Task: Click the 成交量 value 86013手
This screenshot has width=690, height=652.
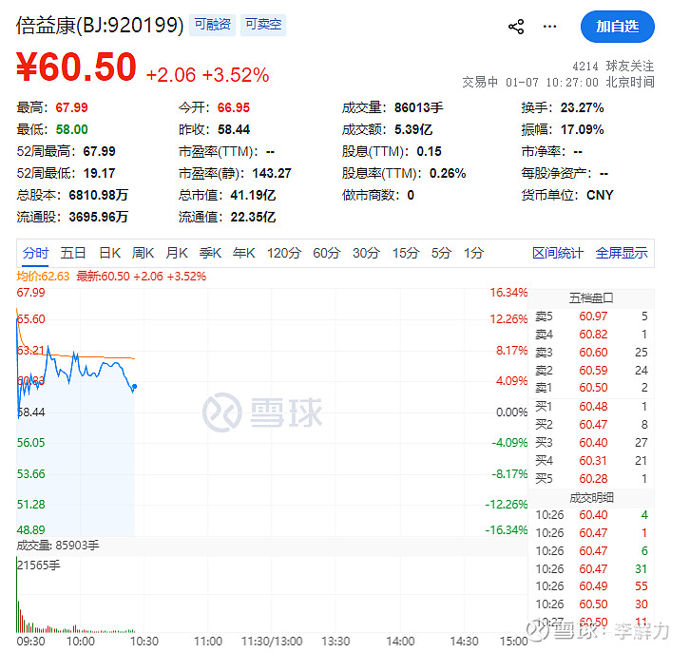Action: 418,107
